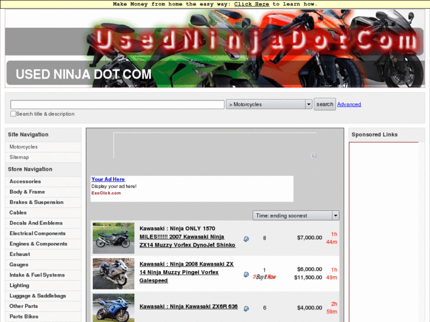Click the Sponsored Links heading
This screenshot has height=322, width=430.
[x=374, y=135]
